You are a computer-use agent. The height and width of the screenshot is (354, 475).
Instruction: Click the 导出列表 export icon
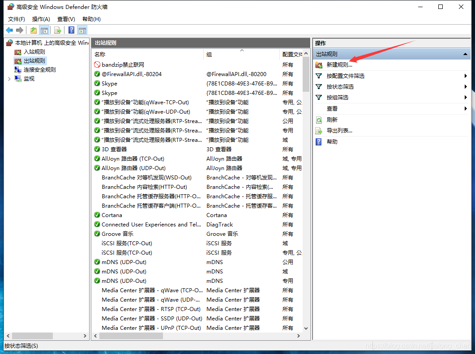[319, 131]
